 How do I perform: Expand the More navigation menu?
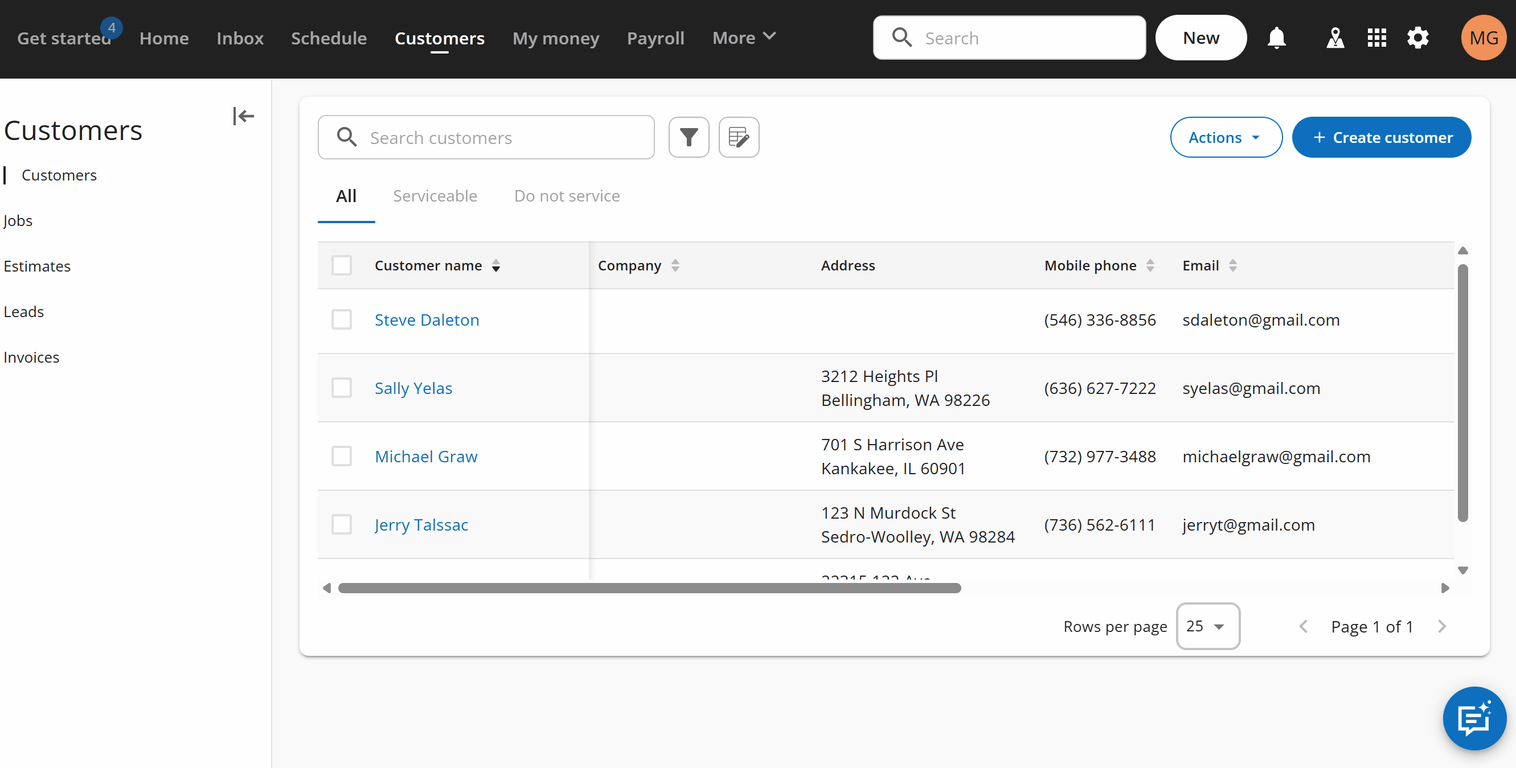coord(744,38)
